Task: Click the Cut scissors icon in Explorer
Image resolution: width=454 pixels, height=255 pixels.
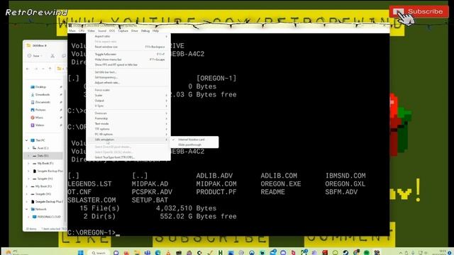Action: [52, 56]
